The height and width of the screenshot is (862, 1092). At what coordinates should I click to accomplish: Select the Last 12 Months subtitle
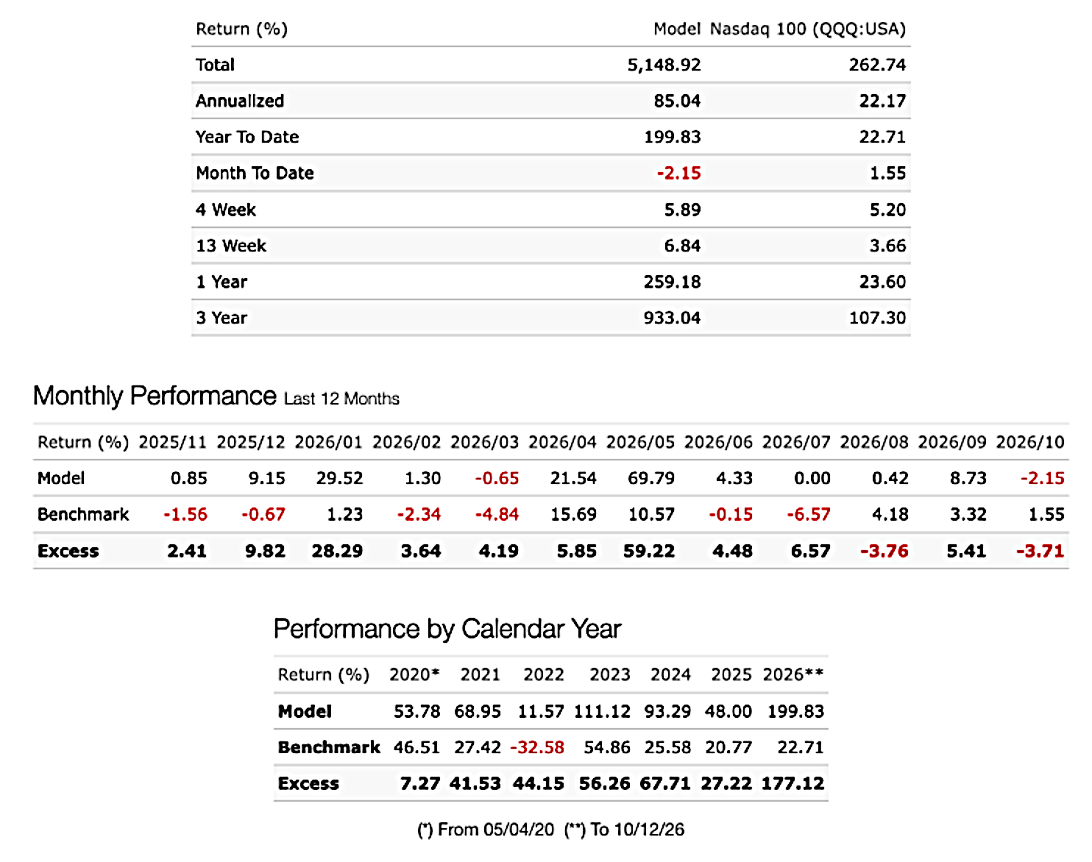341,399
